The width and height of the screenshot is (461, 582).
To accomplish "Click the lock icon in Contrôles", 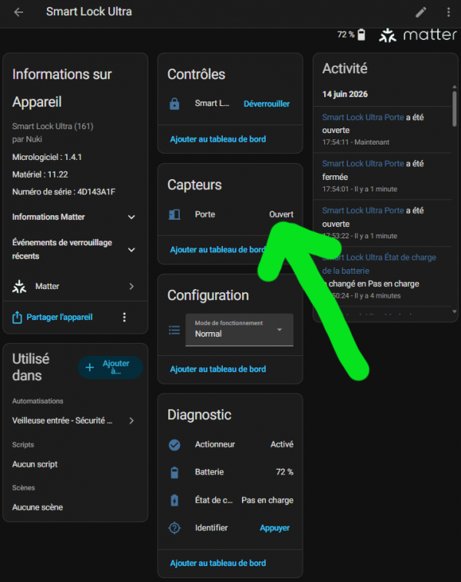I will [x=174, y=104].
